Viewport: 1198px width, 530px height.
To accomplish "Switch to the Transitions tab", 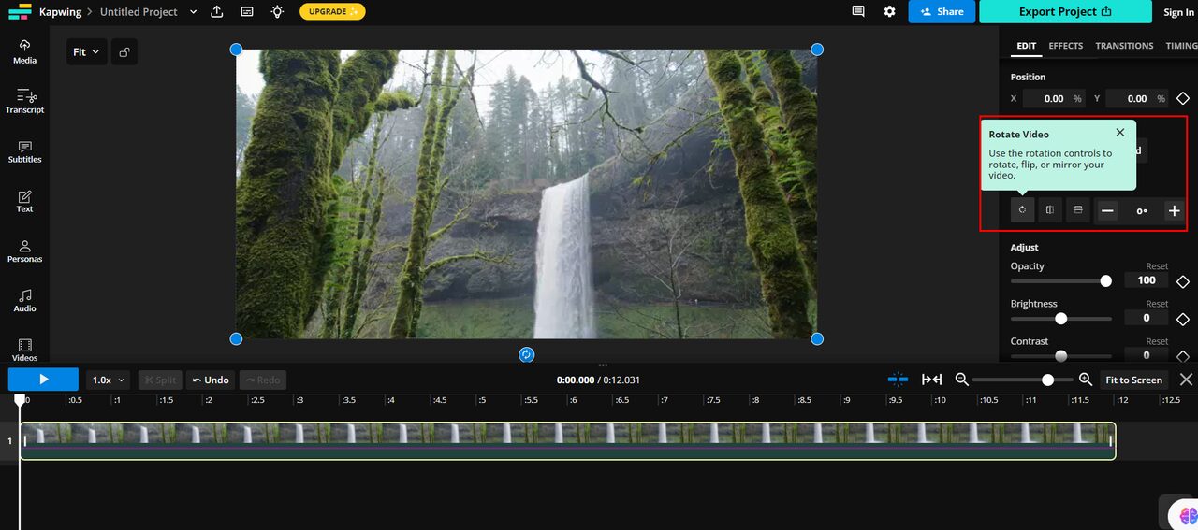I will pyautogui.click(x=1124, y=46).
